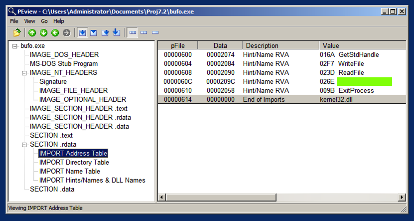Select IMAGE_DOS_HEADER in the tree
Viewport: 414px width, 221px height.
point(64,55)
